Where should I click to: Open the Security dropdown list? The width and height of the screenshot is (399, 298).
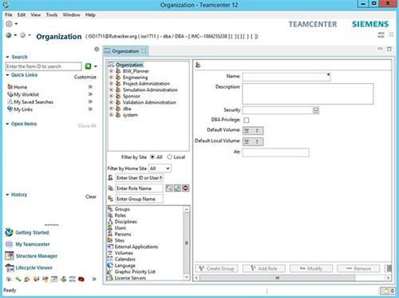[316, 110]
